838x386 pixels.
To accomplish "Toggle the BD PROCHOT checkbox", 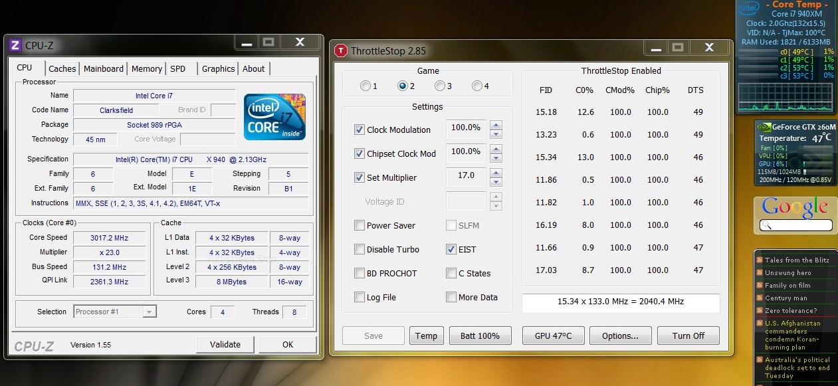I will [360, 273].
